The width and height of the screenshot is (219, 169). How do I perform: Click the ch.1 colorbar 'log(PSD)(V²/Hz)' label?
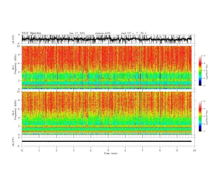coord(207,72)
